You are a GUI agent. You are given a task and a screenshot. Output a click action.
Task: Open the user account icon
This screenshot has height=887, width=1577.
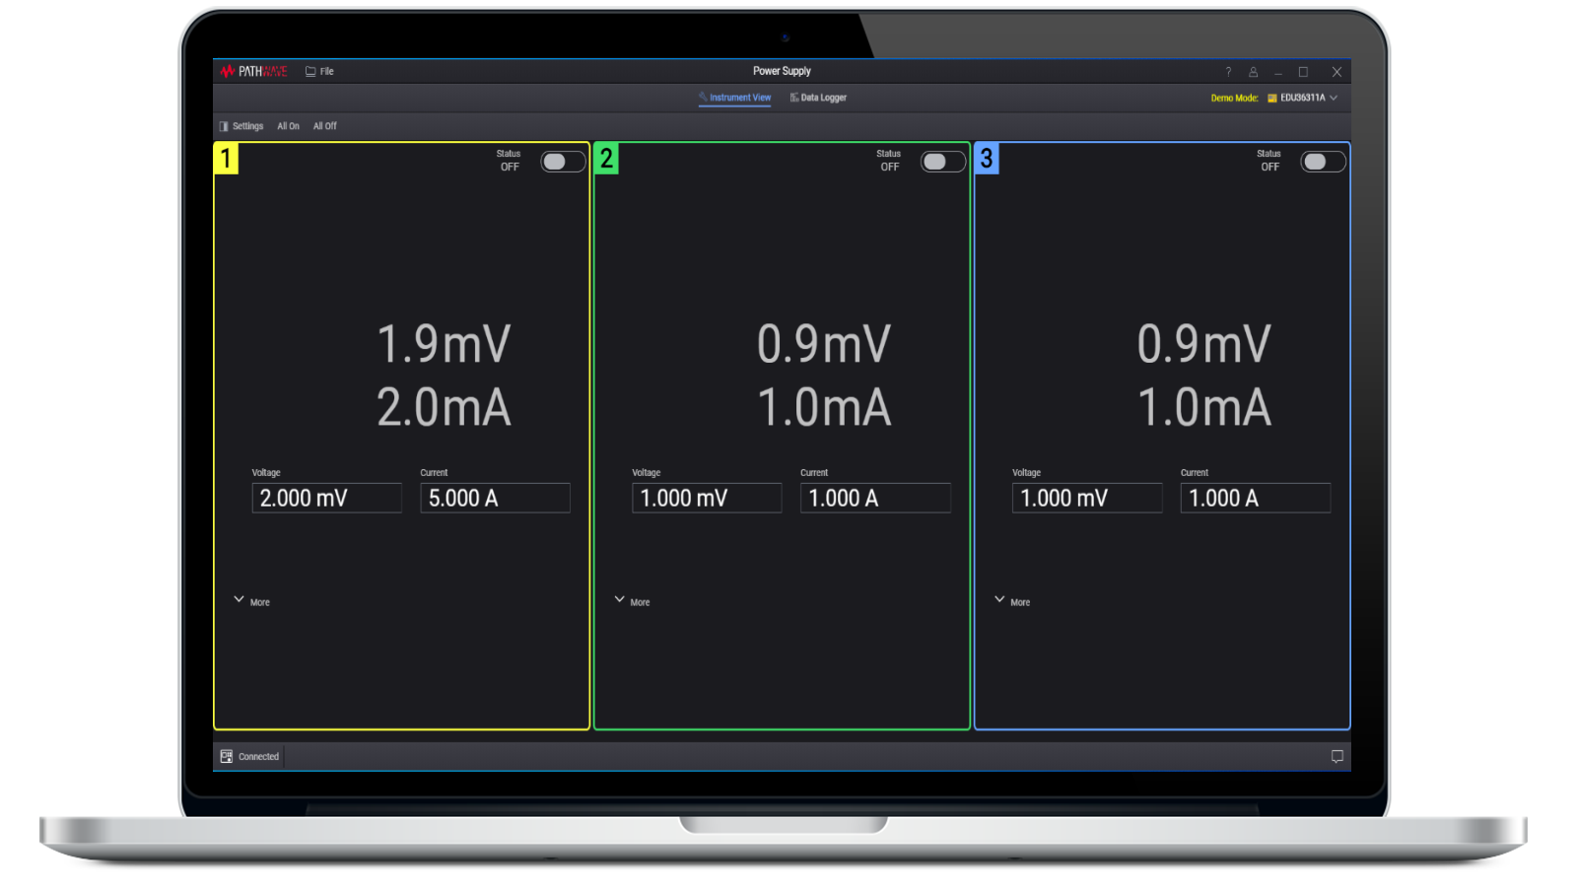1253,71
